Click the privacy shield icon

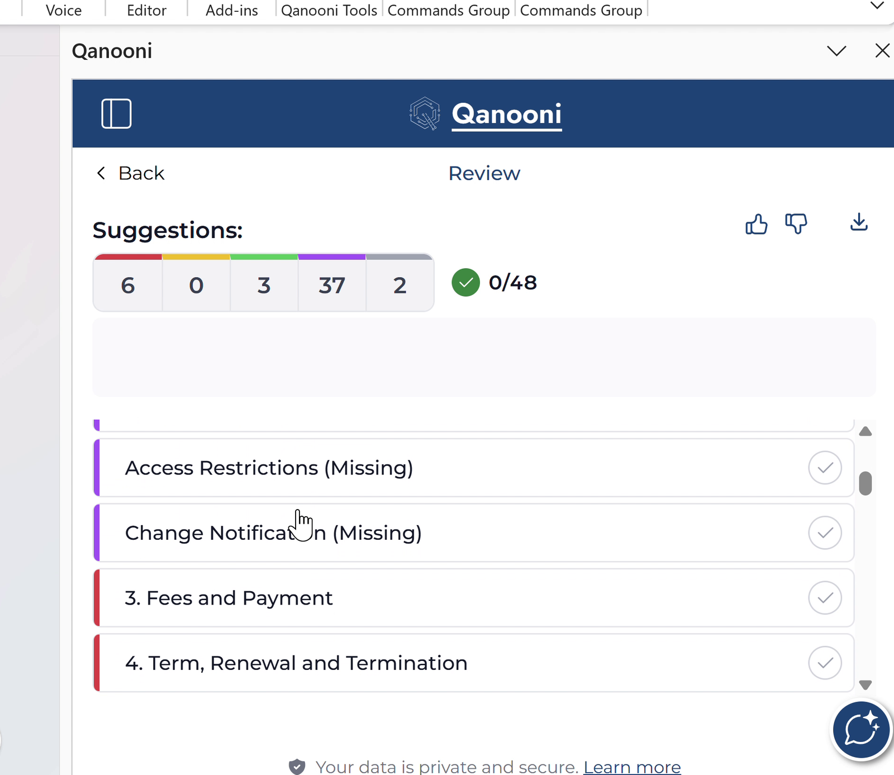(x=297, y=767)
